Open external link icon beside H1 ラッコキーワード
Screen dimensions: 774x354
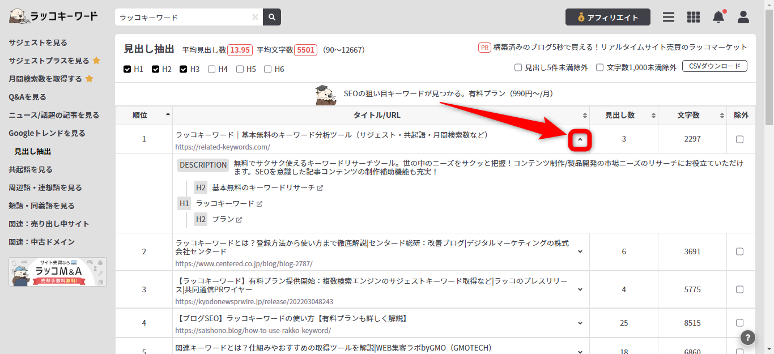260,204
